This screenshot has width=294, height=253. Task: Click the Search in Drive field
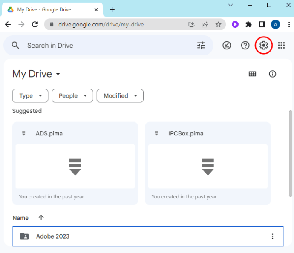(x=108, y=45)
